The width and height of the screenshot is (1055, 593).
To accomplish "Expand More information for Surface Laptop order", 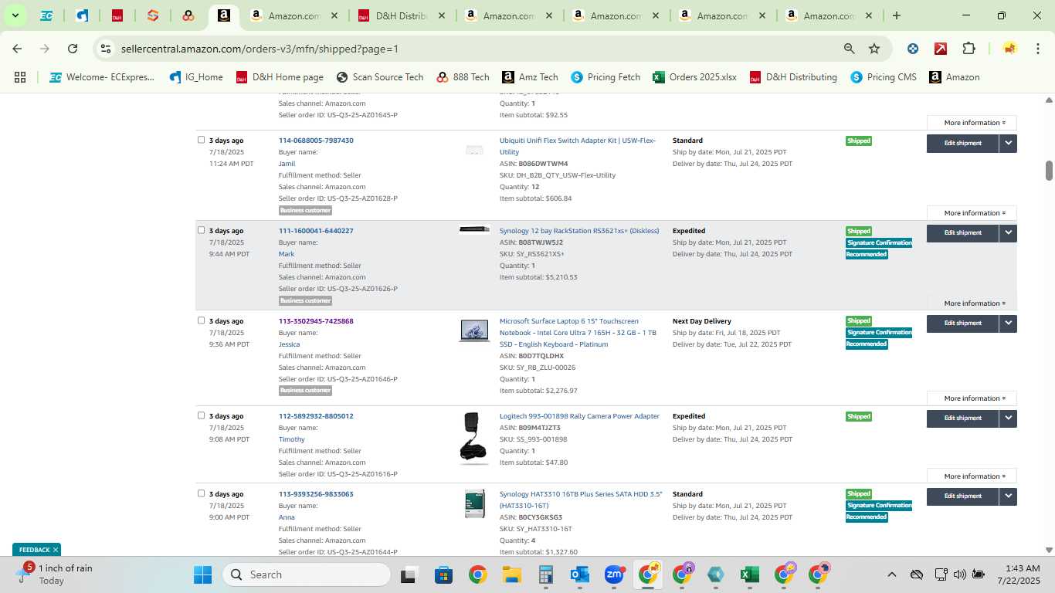I will tap(972, 398).
